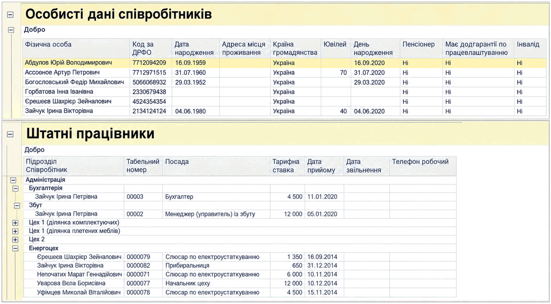Select Горбатова Інна Іванівна
551x304 pixels.
coord(59,92)
